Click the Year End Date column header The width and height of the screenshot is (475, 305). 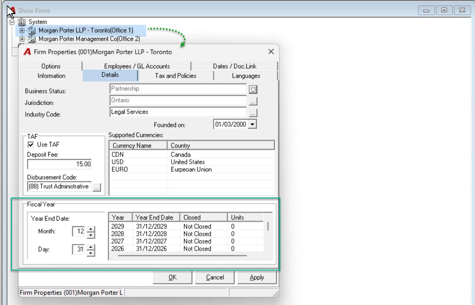156,217
